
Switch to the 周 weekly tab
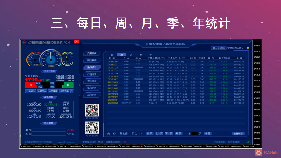coord(121,55)
